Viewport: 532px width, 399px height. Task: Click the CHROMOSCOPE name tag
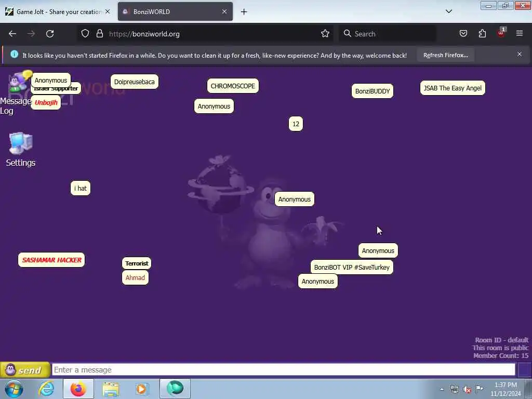click(x=233, y=86)
